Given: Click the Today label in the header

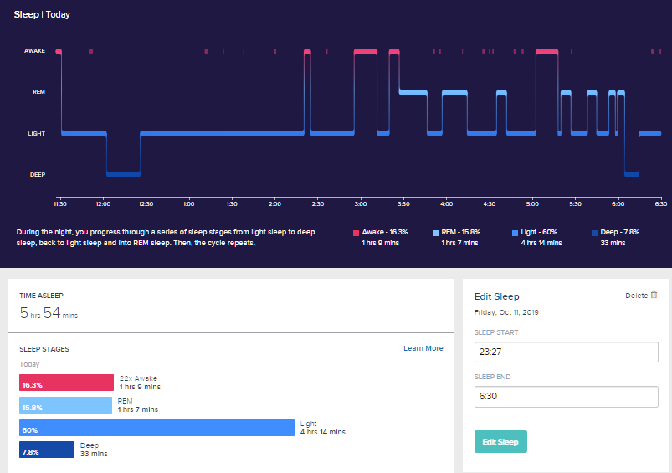Looking at the screenshot, I should (58, 14).
